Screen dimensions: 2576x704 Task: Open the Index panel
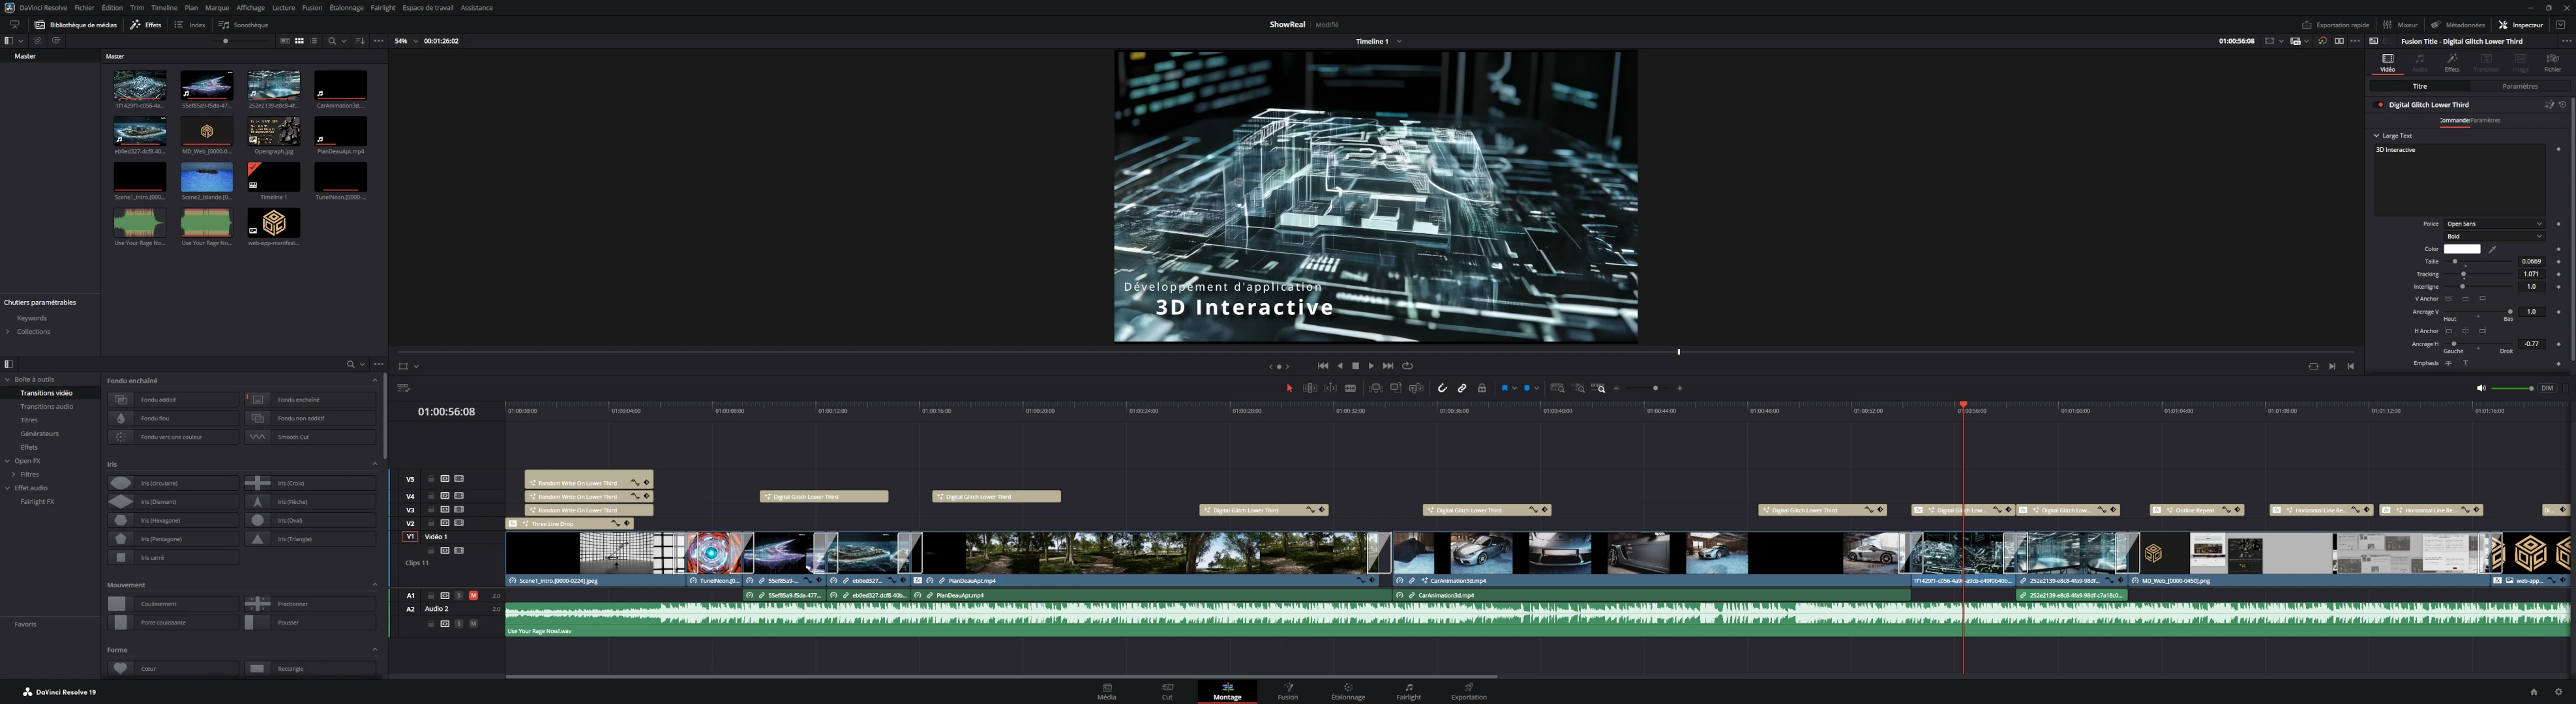pos(190,25)
